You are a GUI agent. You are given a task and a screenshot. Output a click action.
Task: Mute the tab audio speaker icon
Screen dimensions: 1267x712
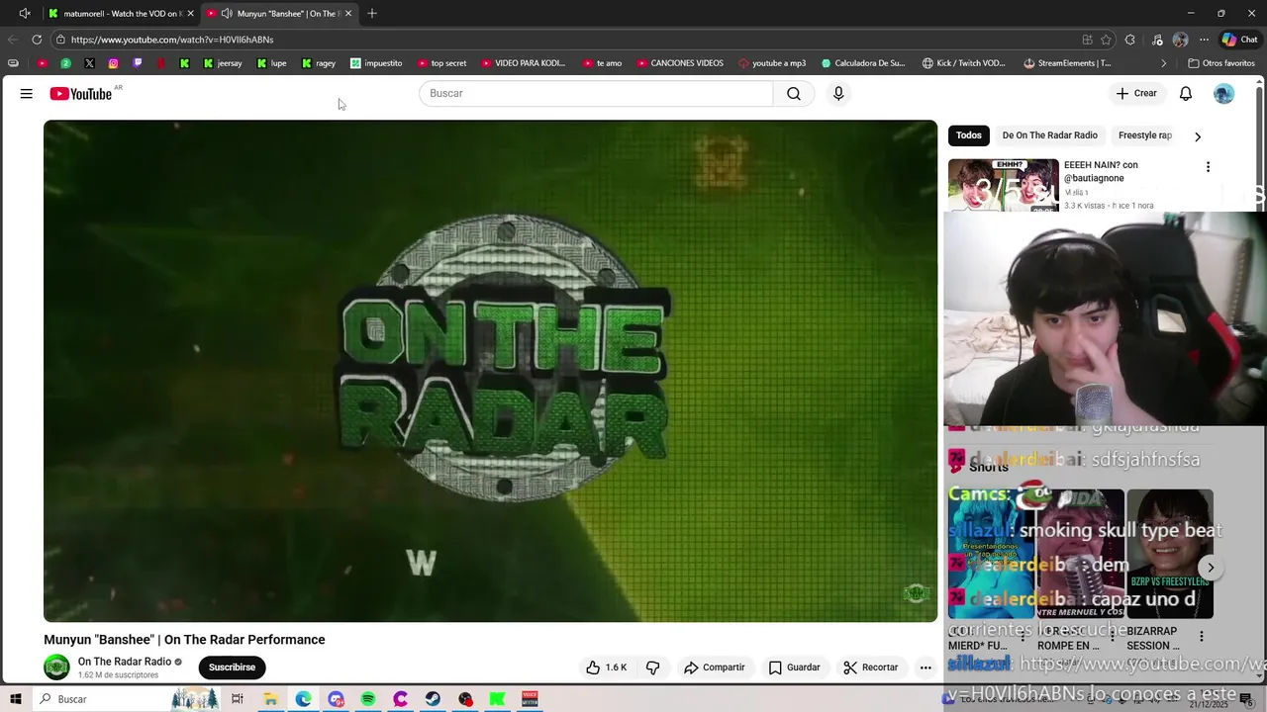(227, 13)
